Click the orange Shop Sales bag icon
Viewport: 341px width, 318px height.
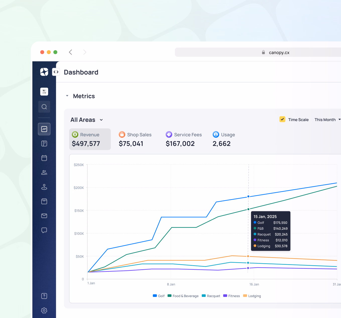[x=122, y=135]
